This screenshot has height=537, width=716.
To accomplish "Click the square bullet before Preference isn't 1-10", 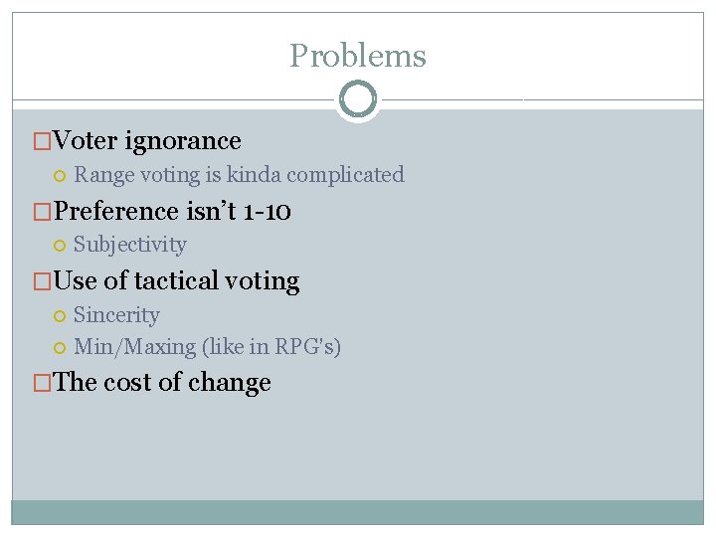I will click(43, 212).
